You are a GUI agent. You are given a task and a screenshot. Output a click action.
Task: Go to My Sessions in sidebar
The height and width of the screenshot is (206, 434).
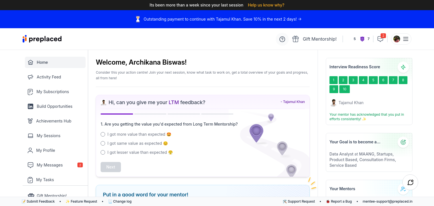tap(48, 136)
